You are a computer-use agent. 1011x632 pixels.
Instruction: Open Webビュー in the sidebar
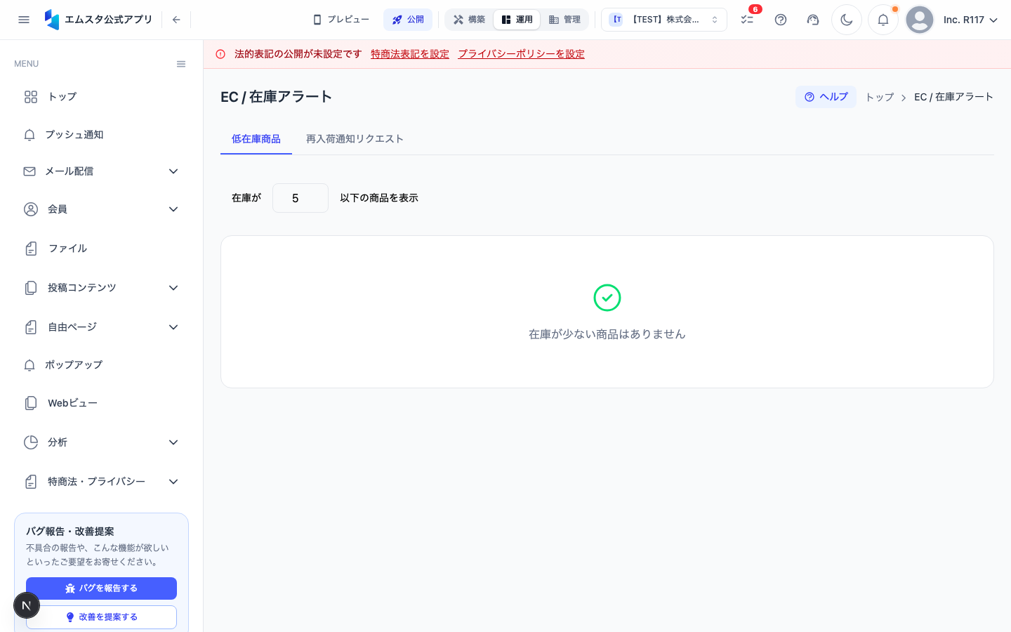(101, 403)
